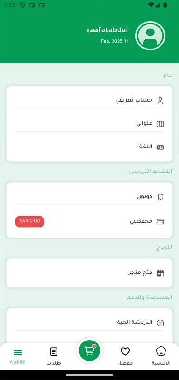Open عنواني address entry
179x380 pixels.
point(89,124)
